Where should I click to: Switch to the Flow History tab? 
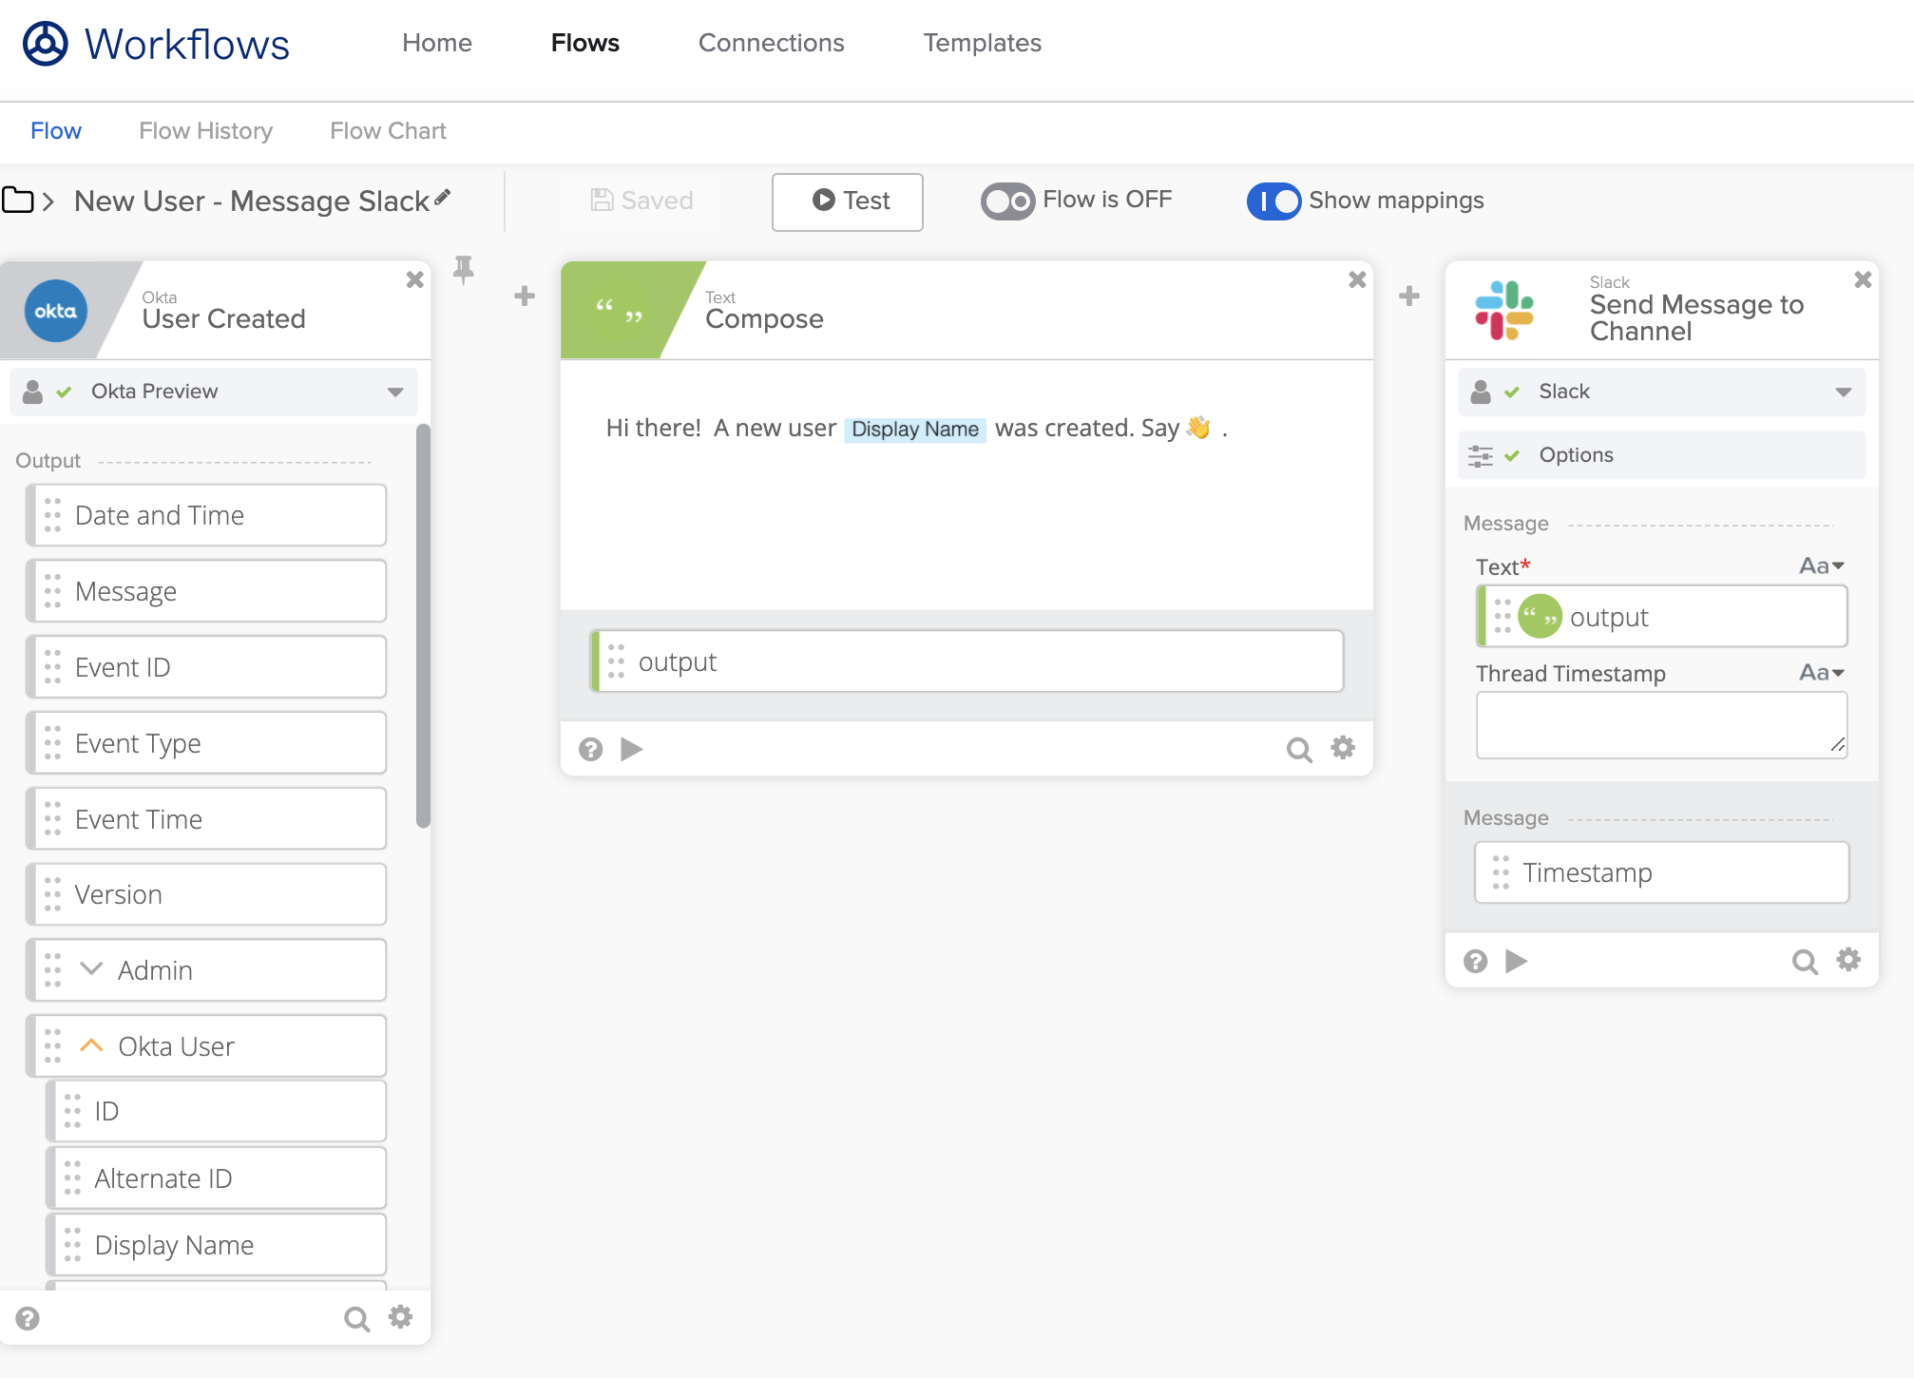click(x=205, y=131)
